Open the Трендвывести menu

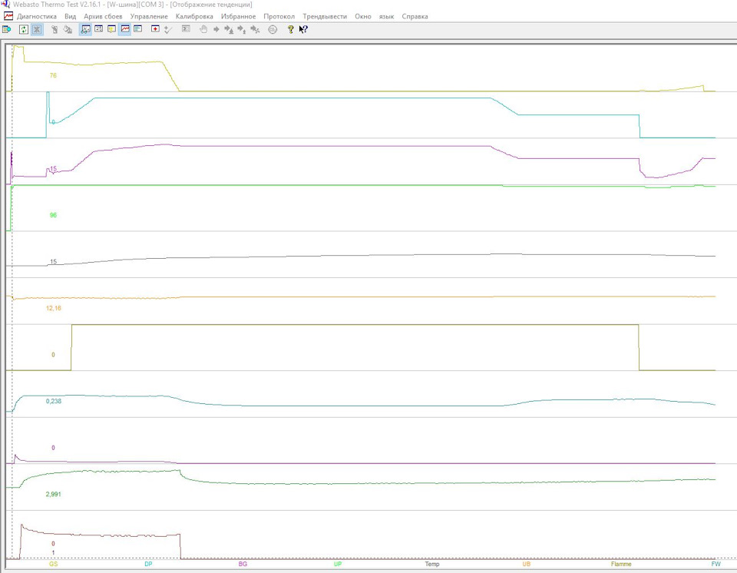tap(325, 16)
